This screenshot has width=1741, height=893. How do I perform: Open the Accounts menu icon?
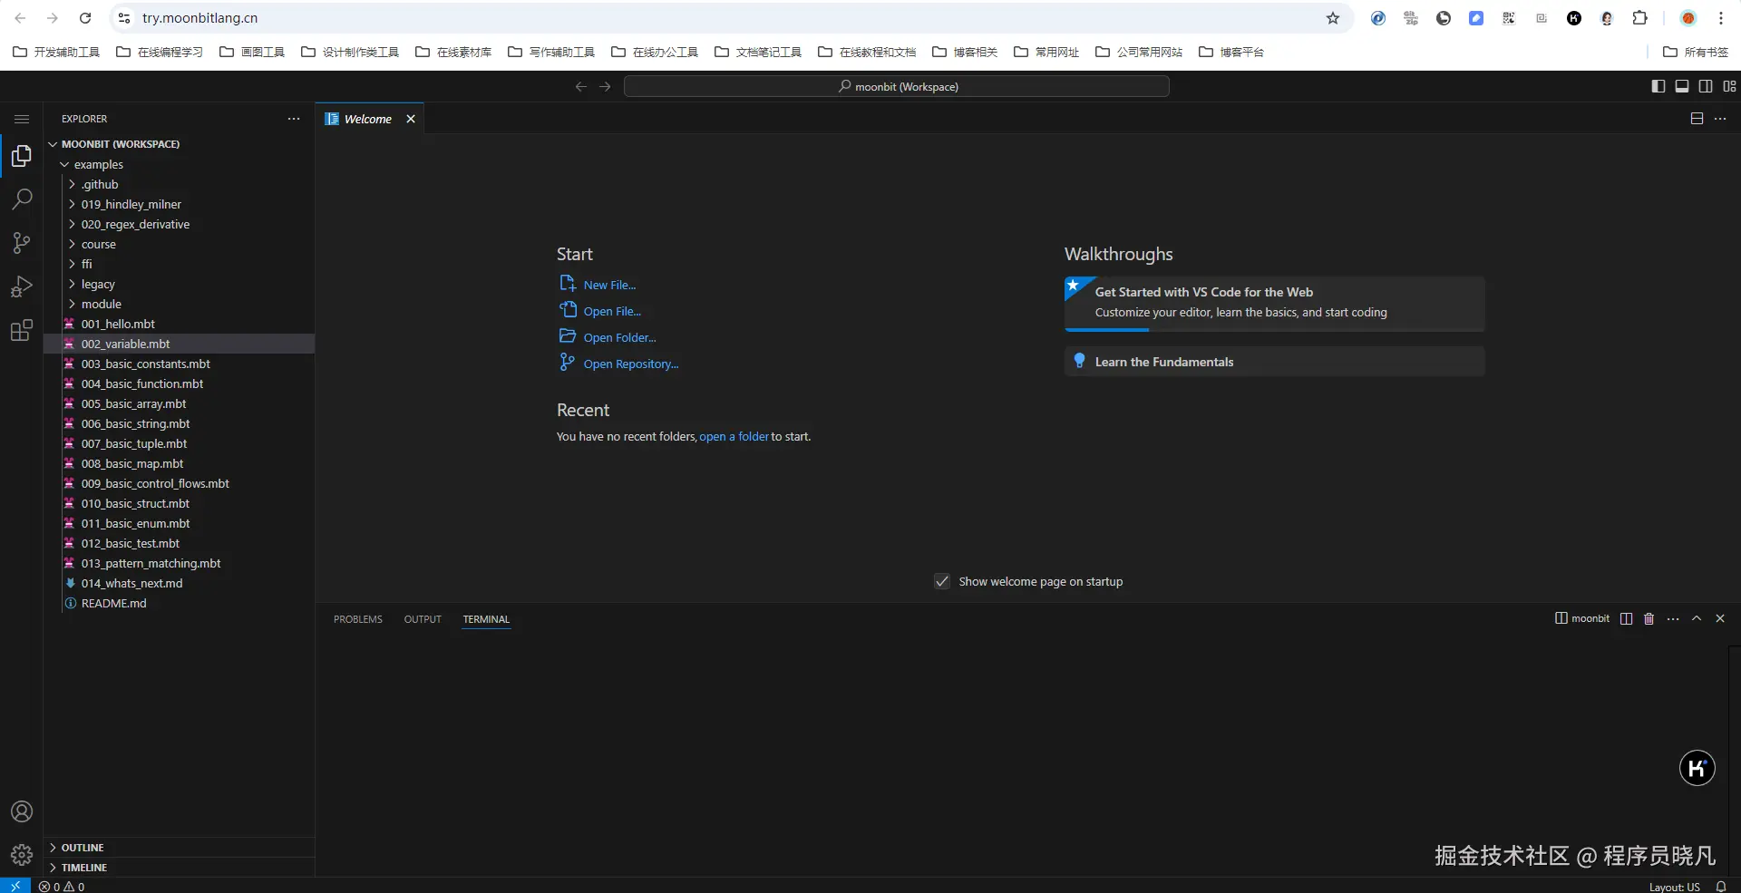22,811
